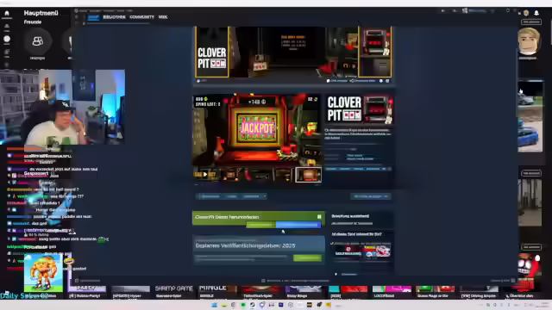This screenshot has width=552, height=310.
Task: Select the highlighted last screenshot thumbnail
Action: (x=308, y=175)
